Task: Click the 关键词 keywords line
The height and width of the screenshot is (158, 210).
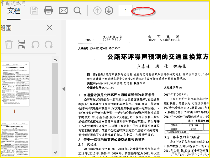Action: (116, 83)
